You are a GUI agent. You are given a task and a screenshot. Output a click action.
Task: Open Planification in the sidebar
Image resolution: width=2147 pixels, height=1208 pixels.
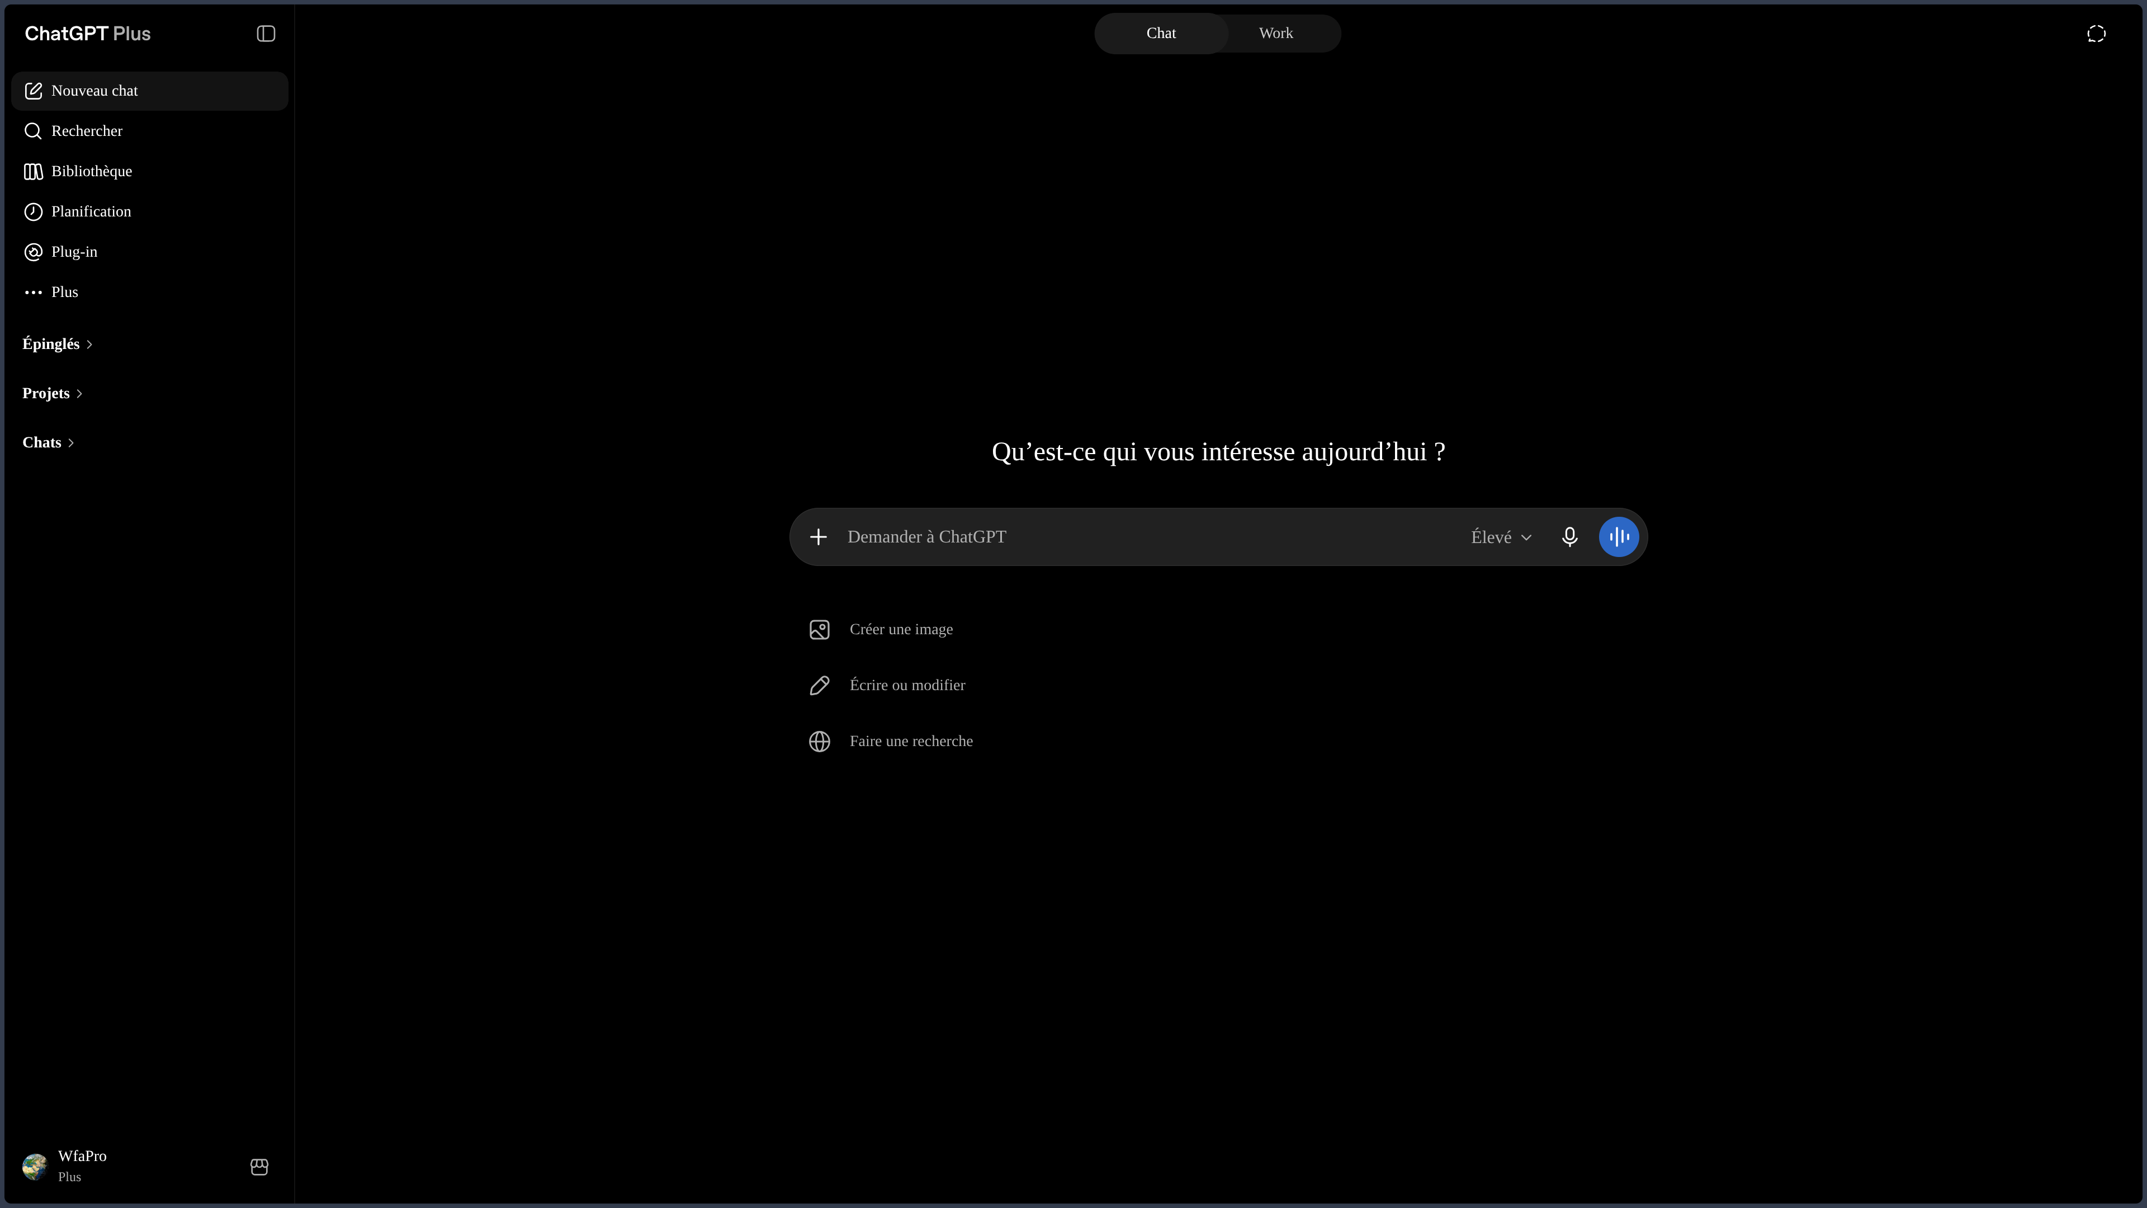point(150,212)
